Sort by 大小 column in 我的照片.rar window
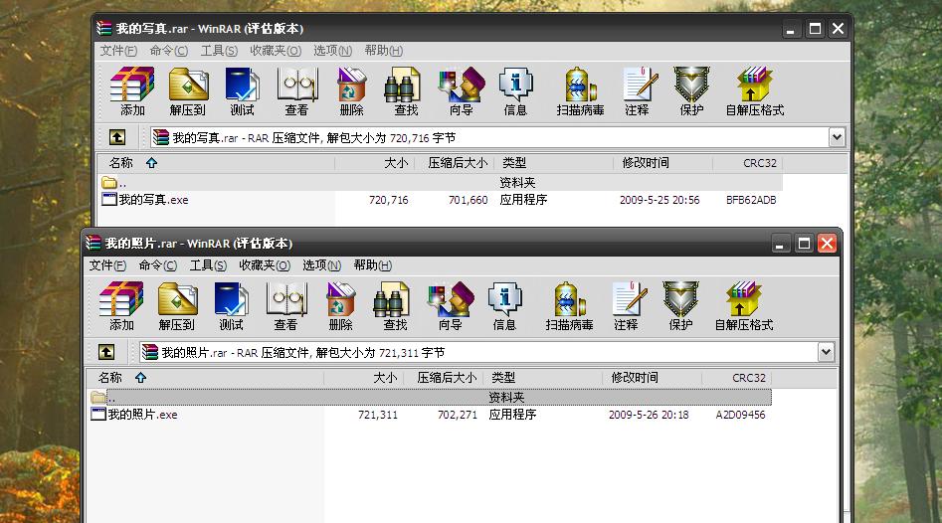This screenshot has width=942, height=523. tap(364, 378)
